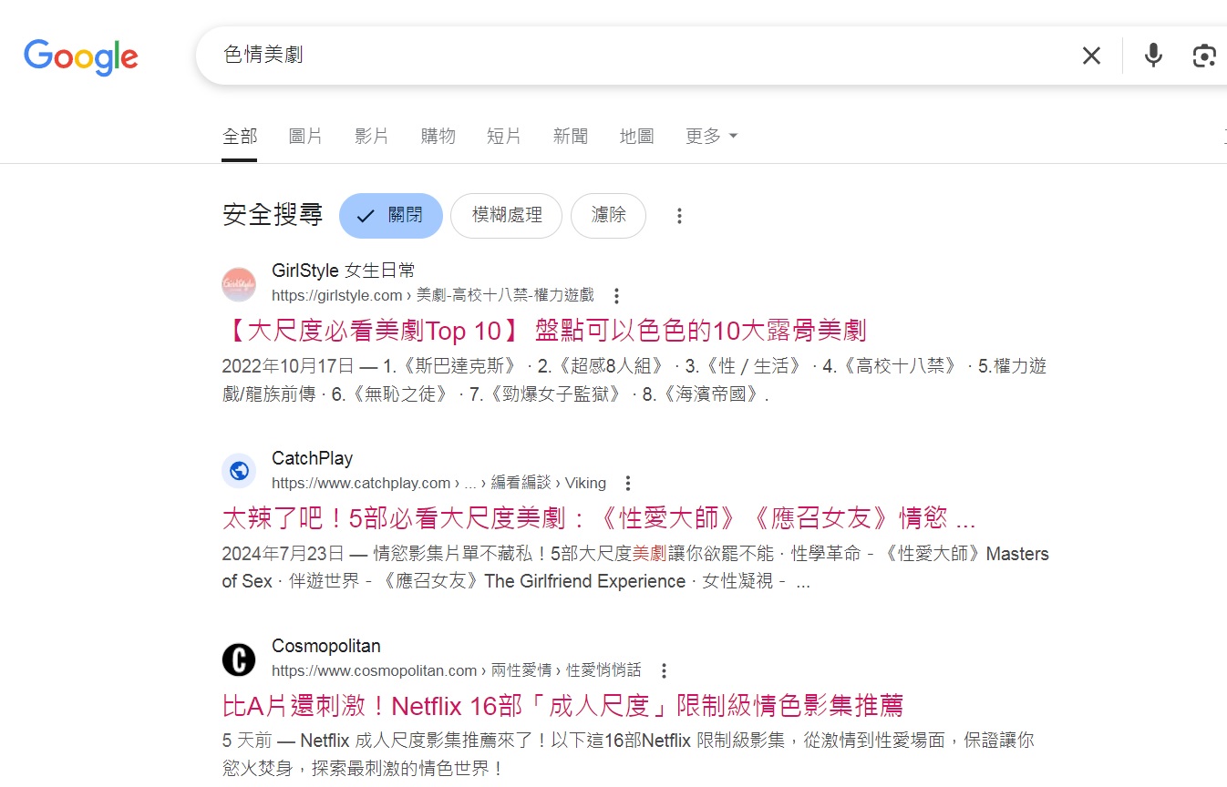Screen dimensions: 1227x787
Task: Start voice search with the microphone icon
Action: click(1153, 56)
